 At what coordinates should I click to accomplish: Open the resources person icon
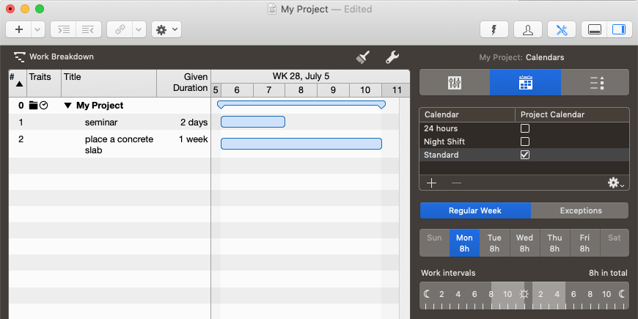[x=528, y=30]
